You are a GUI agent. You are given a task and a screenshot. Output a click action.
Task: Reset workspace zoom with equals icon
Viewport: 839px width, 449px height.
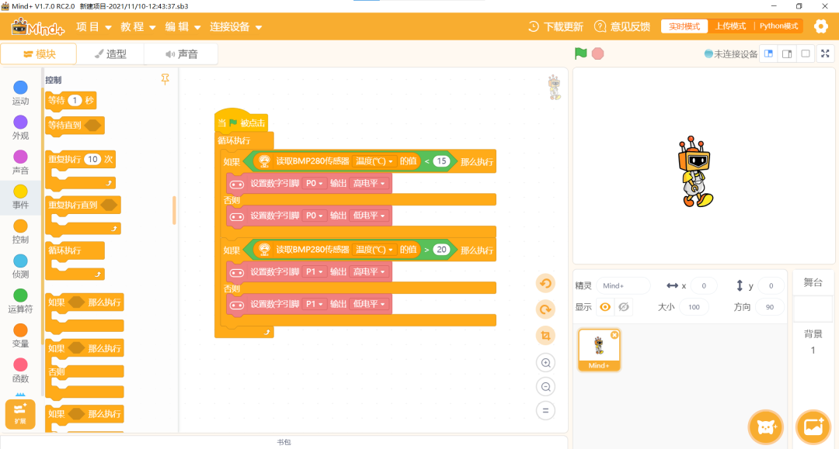(545, 410)
